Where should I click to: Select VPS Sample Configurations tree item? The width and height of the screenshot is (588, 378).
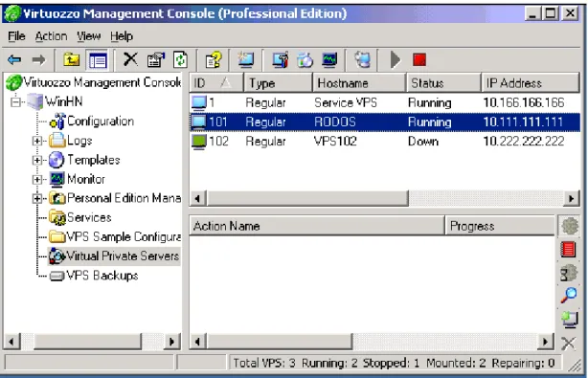[x=124, y=236]
